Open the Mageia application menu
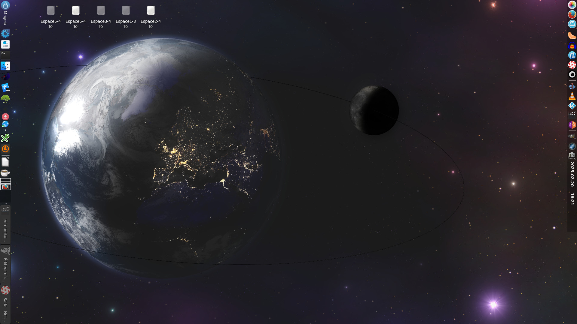This screenshot has width=577, height=324. click(x=5, y=13)
